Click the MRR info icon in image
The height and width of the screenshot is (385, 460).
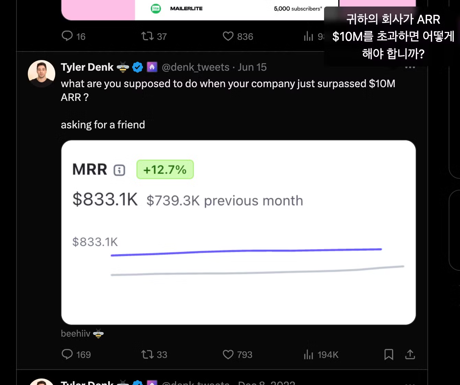119,170
